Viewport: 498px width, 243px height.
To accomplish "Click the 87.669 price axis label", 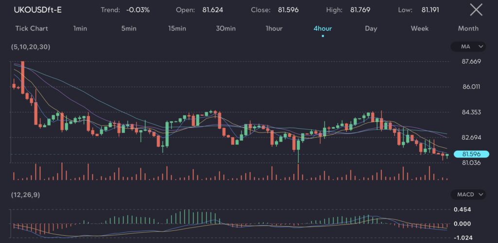I will click(471, 61).
